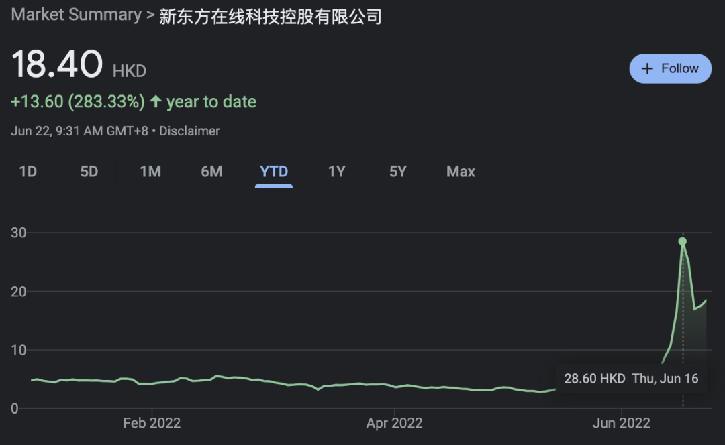The height and width of the screenshot is (445, 725).
Task: Select the 5D chart range tab
Action: coord(89,172)
